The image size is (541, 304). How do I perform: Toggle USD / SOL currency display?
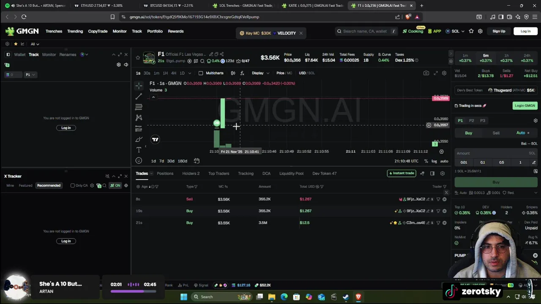click(x=307, y=73)
